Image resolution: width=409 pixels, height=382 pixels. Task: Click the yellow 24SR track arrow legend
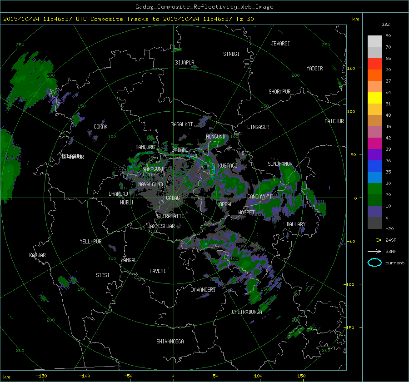pos(374,240)
